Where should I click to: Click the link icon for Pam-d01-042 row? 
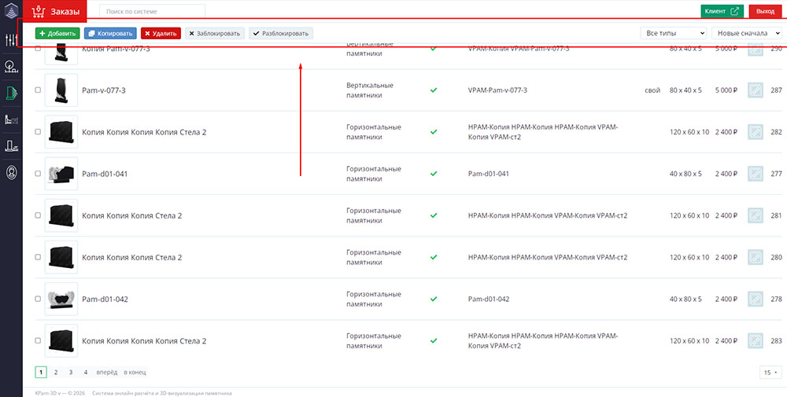tap(755, 299)
